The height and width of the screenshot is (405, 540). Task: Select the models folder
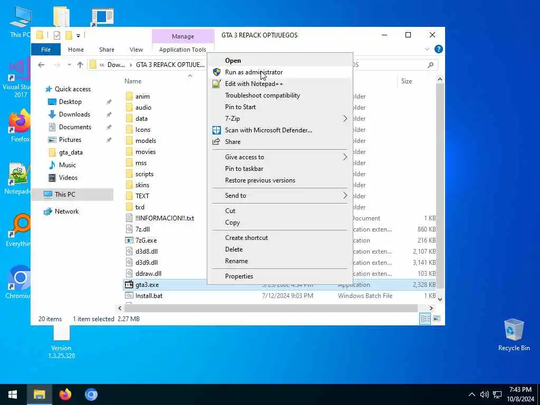coord(146,140)
